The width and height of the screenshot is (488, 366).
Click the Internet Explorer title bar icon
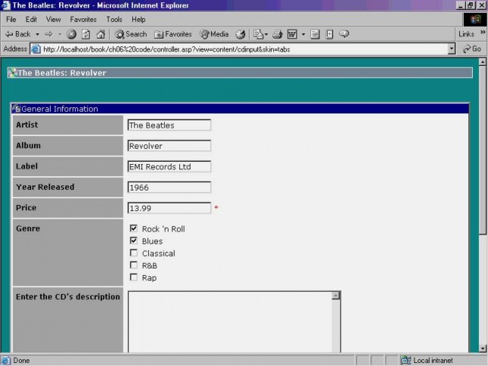pos(5,5)
